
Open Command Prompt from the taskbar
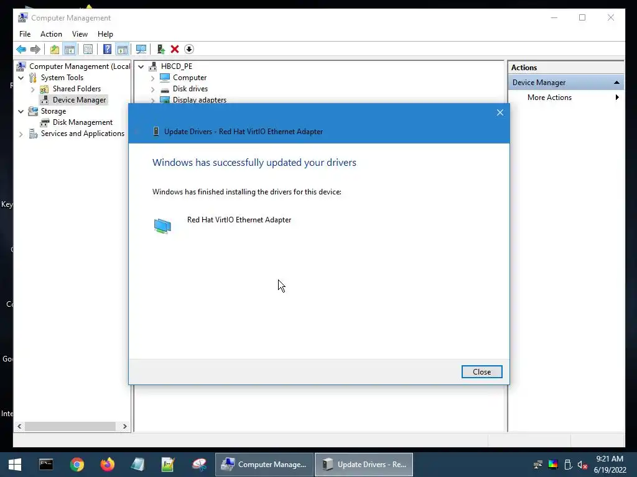(46, 465)
